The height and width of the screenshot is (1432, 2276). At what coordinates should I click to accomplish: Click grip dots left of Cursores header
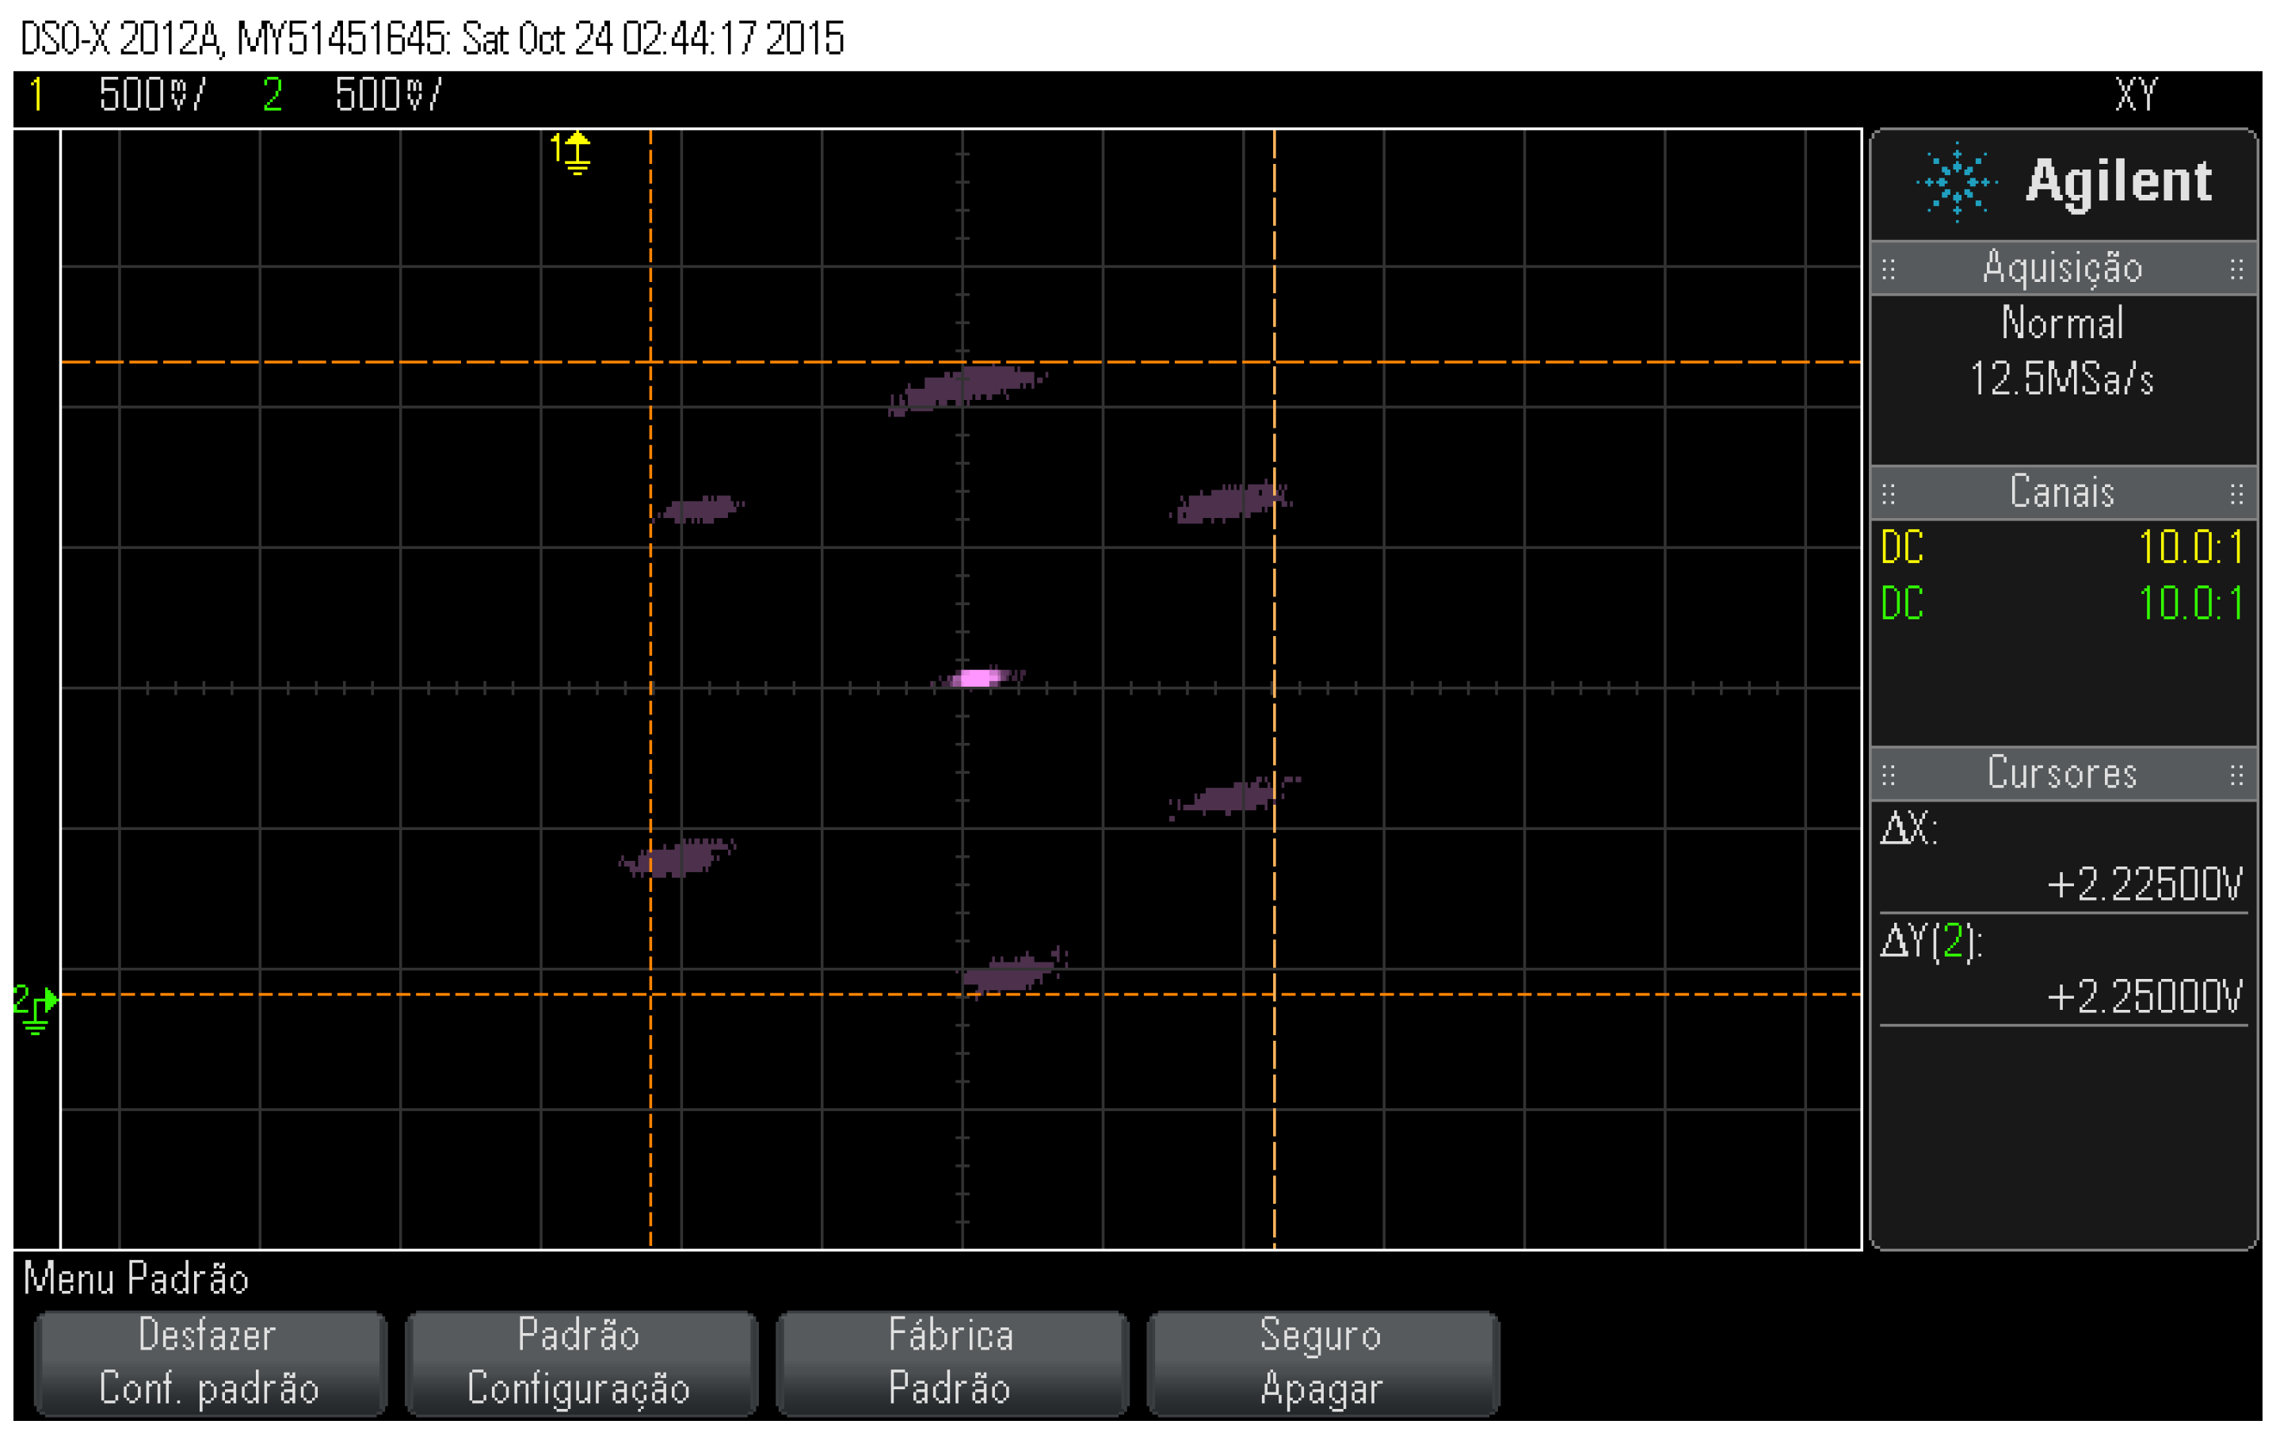coord(1888,775)
